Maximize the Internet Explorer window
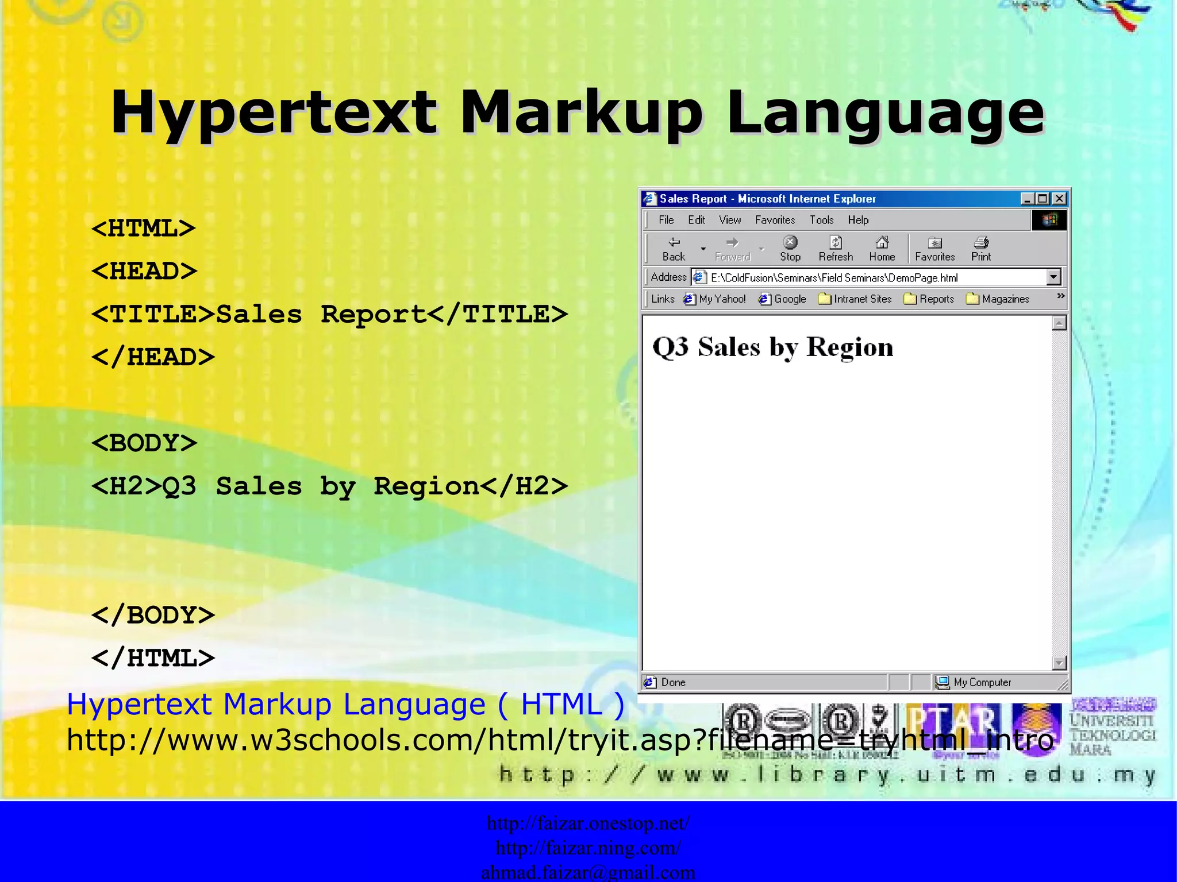 (x=1043, y=199)
